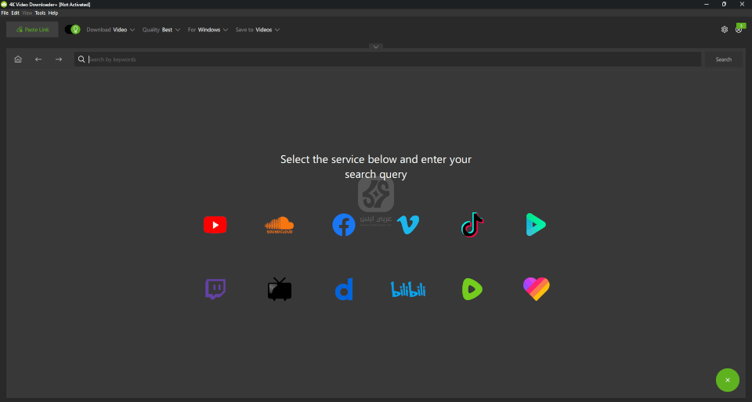The height and width of the screenshot is (402, 752).
Task: Pick the Dailymotion service icon
Action: click(x=344, y=289)
